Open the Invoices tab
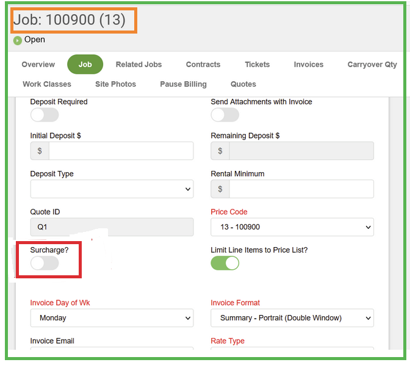Screen dimensions: 410x365 point(309,64)
